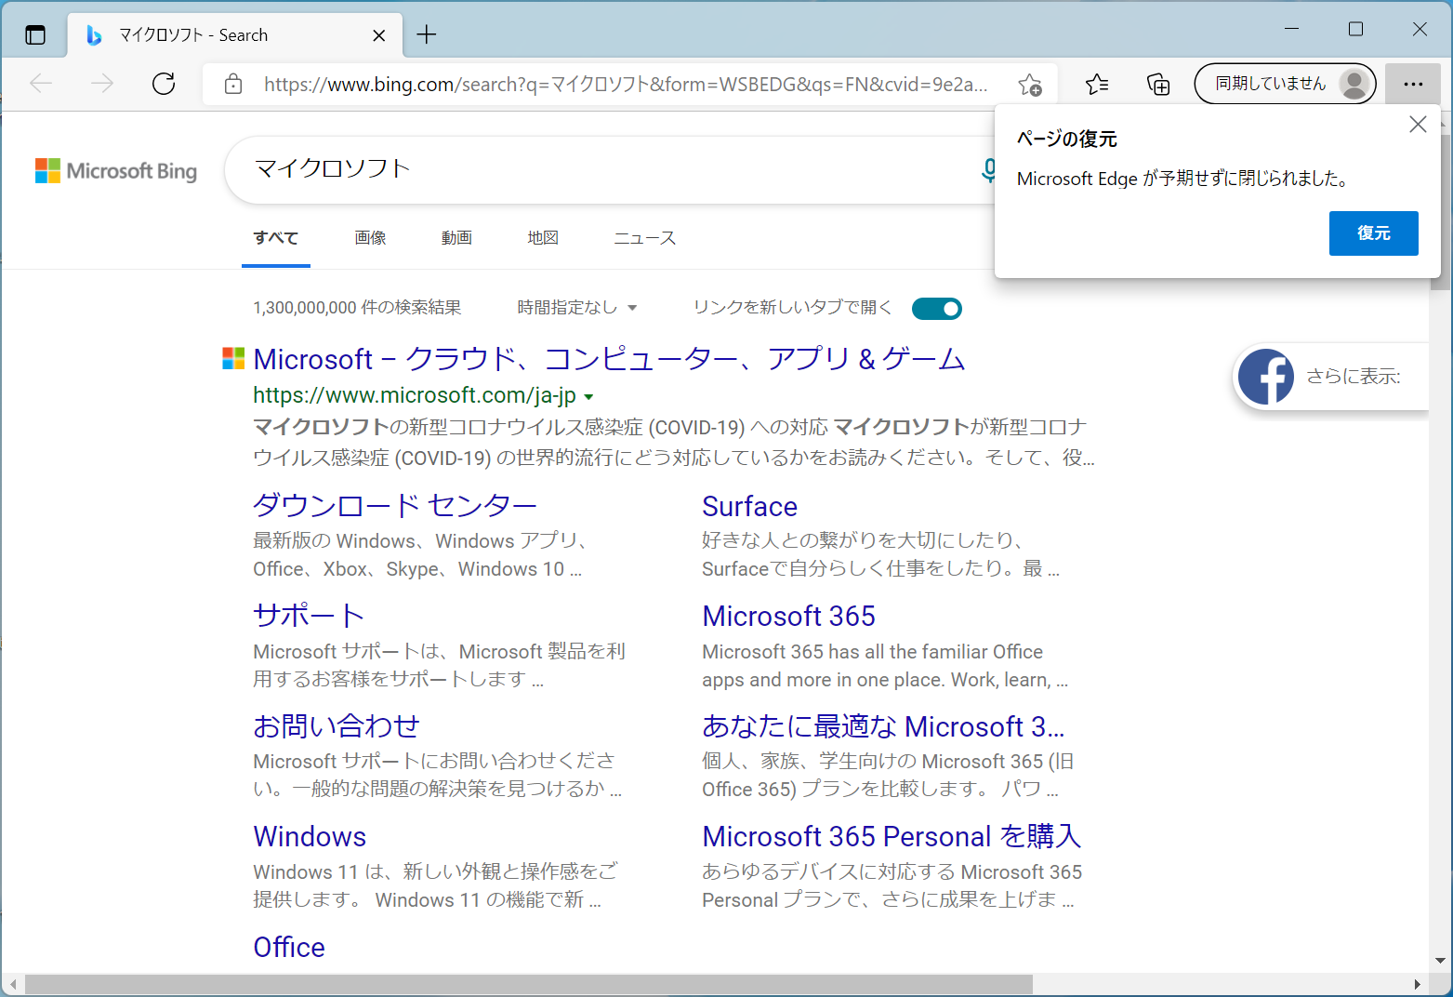This screenshot has width=1453, height=997.
Task: Expand the arrow next to microsoft.com/ja-jp URL
Action: pyautogui.click(x=588, y=397)
